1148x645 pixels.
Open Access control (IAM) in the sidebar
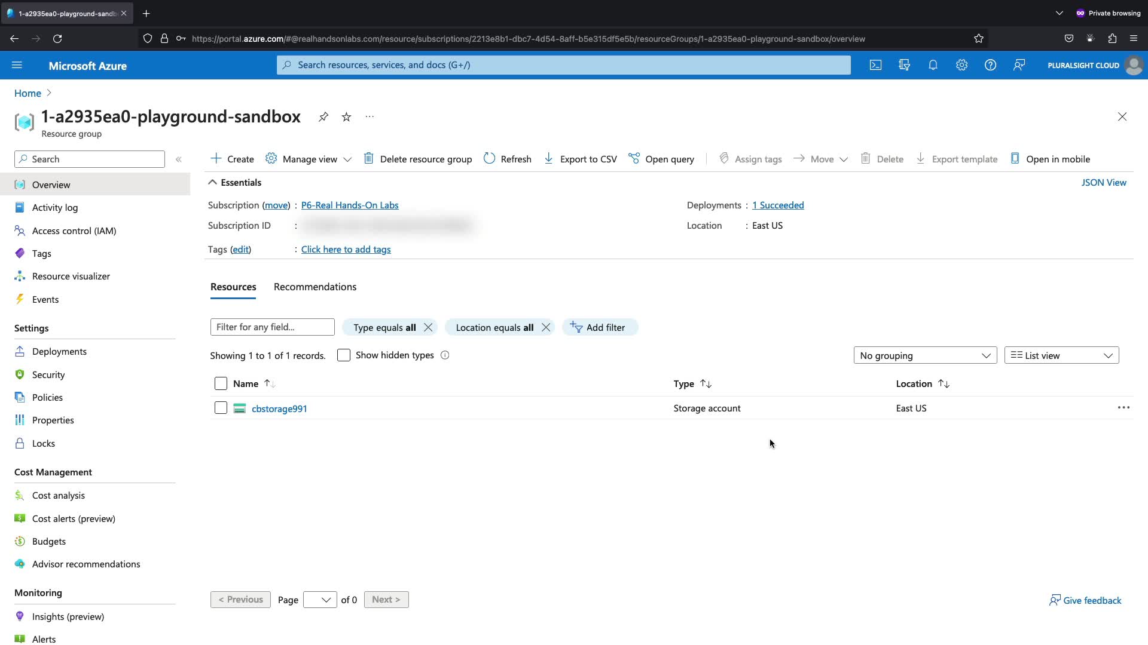pyautogui.click(x=74, y=231)
